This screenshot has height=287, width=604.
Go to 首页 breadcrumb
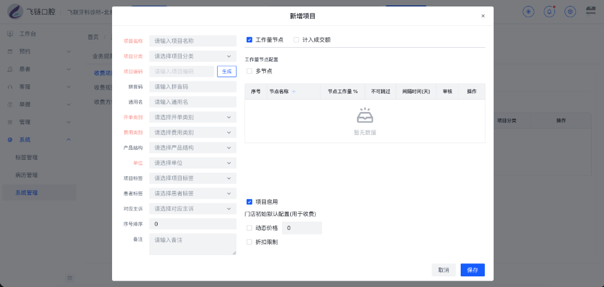93,37
